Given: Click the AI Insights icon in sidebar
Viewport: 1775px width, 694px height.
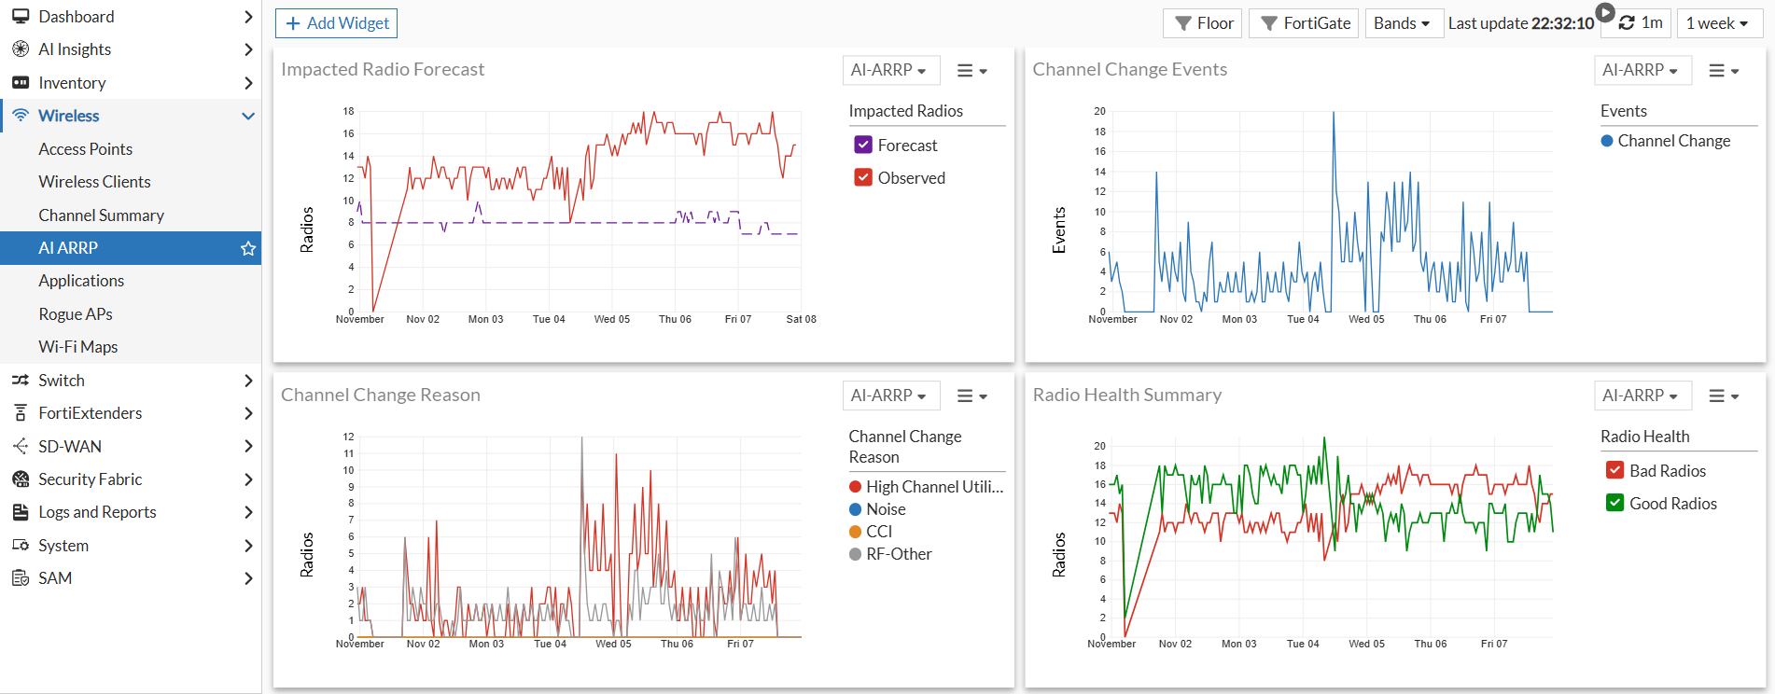Looking at the screenshot, I should click(x=21, y=49).
